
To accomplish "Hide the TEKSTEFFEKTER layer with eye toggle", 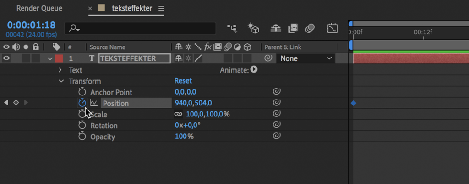I will click(6, 58).
